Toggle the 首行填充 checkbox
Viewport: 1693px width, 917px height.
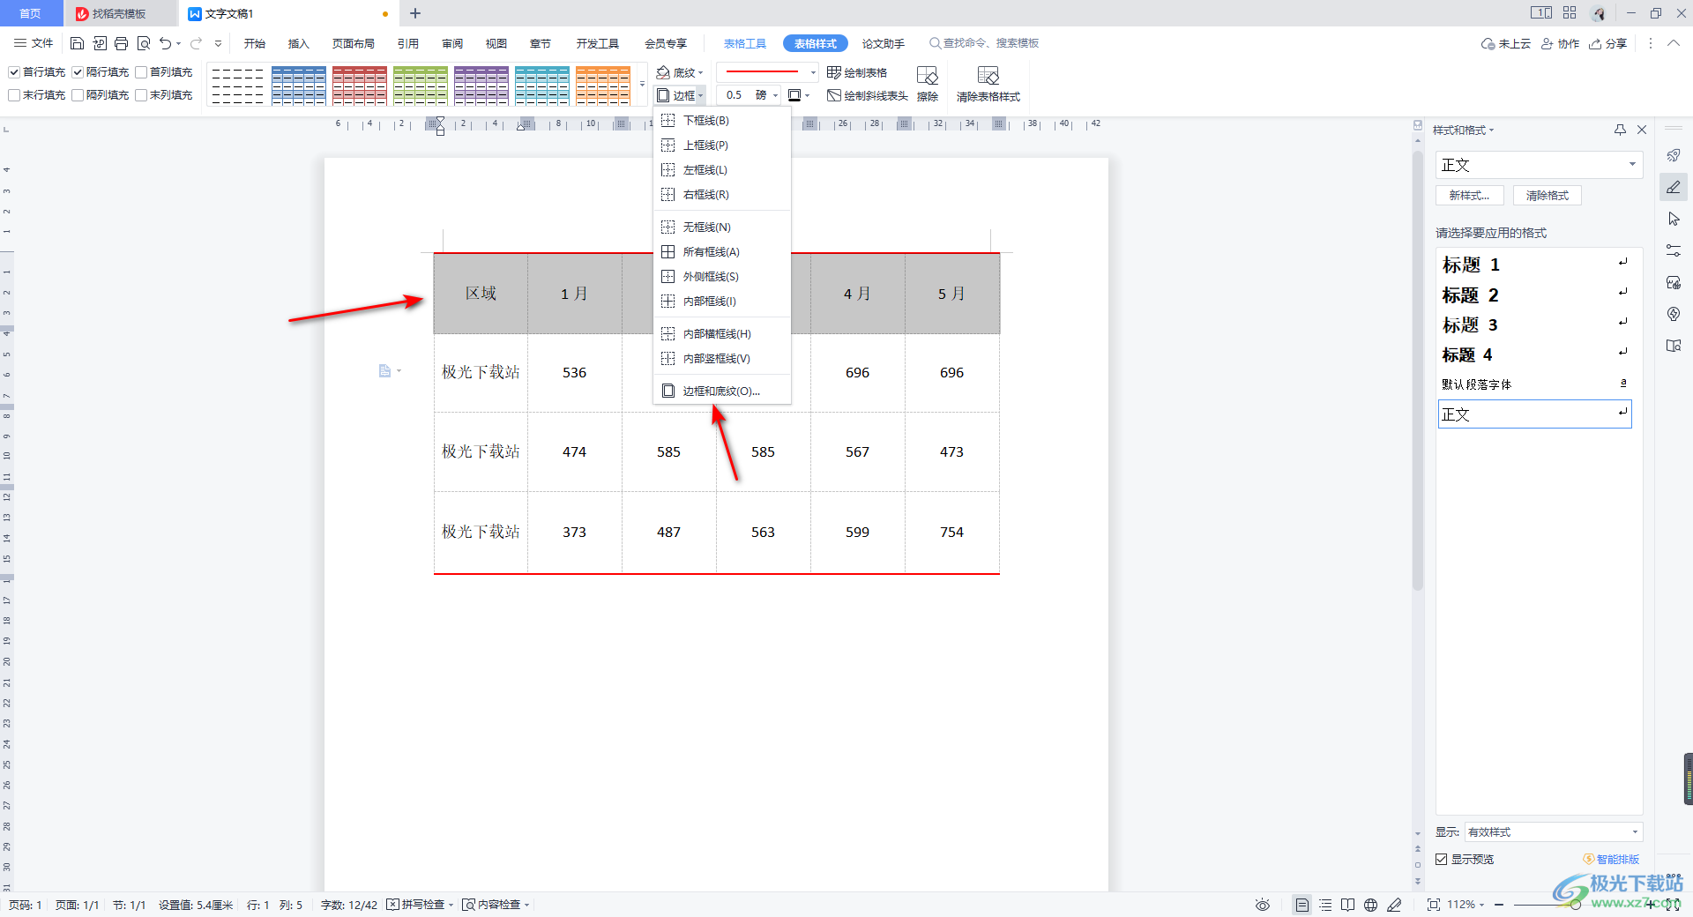tap(14, 72)
